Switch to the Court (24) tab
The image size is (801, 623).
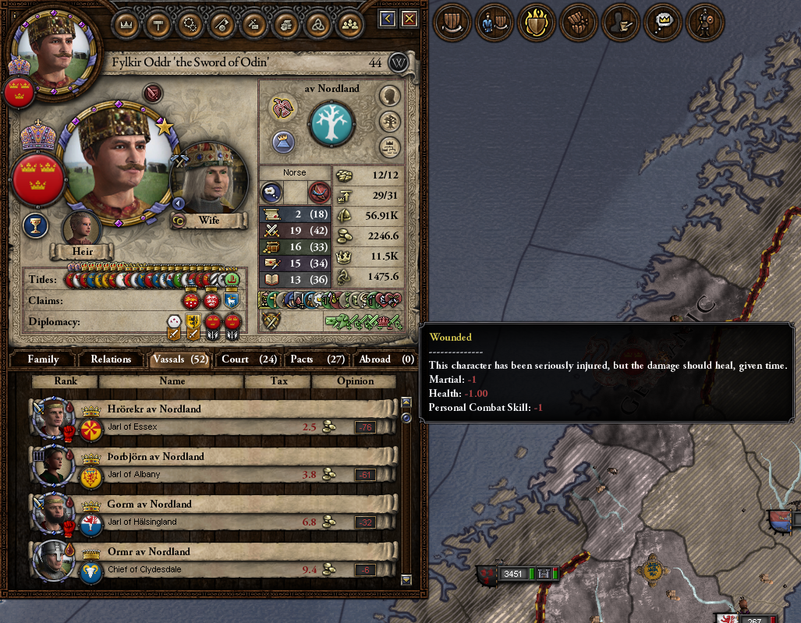pyautogui.click(x=249, y=359)
